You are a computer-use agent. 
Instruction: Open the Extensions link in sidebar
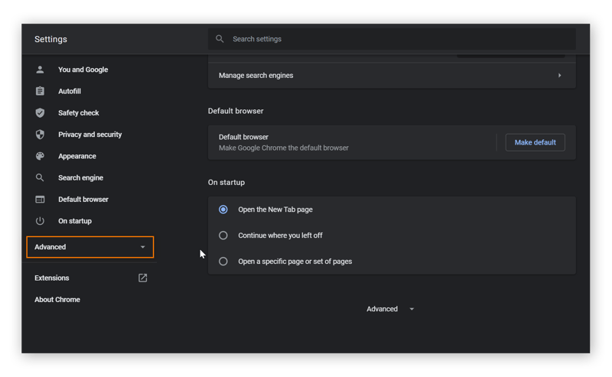coord(52,278)
